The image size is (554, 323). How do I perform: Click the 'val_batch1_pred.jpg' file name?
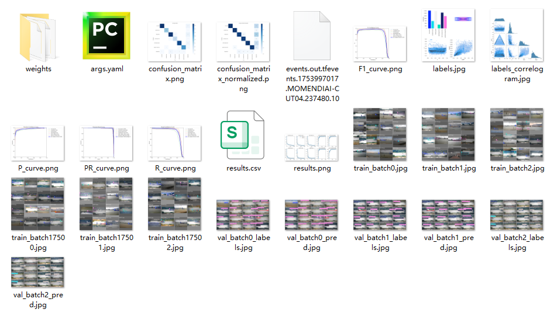[449, 242]
